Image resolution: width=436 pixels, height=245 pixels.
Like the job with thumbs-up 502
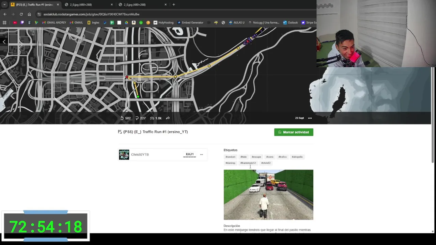point(125,118)
